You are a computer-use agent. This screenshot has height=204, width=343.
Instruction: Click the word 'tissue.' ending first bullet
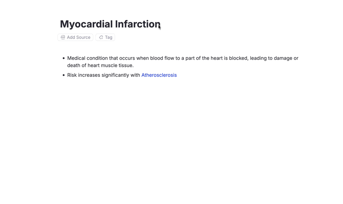[x=126, y=65]
